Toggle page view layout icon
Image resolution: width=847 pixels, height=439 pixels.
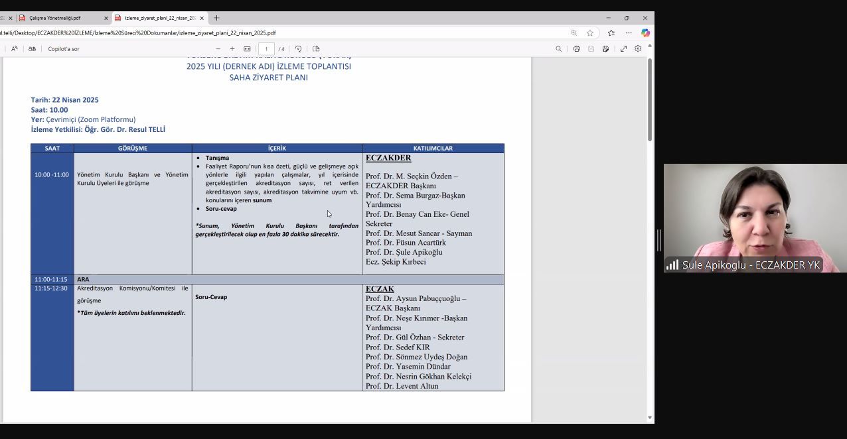point(316,49)
